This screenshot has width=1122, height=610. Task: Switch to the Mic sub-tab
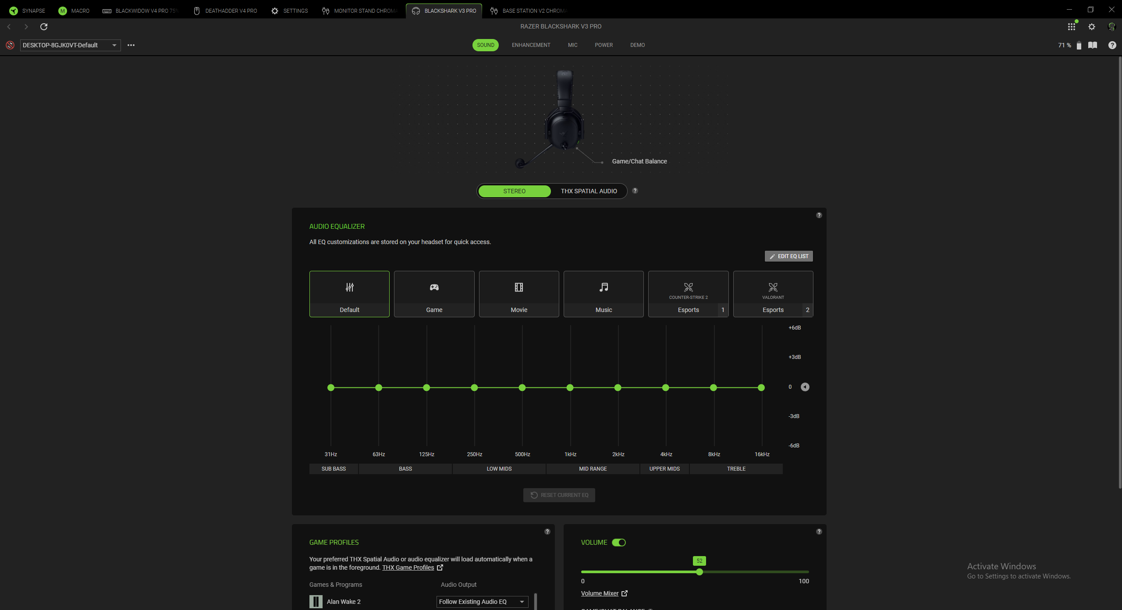point(572,45)
